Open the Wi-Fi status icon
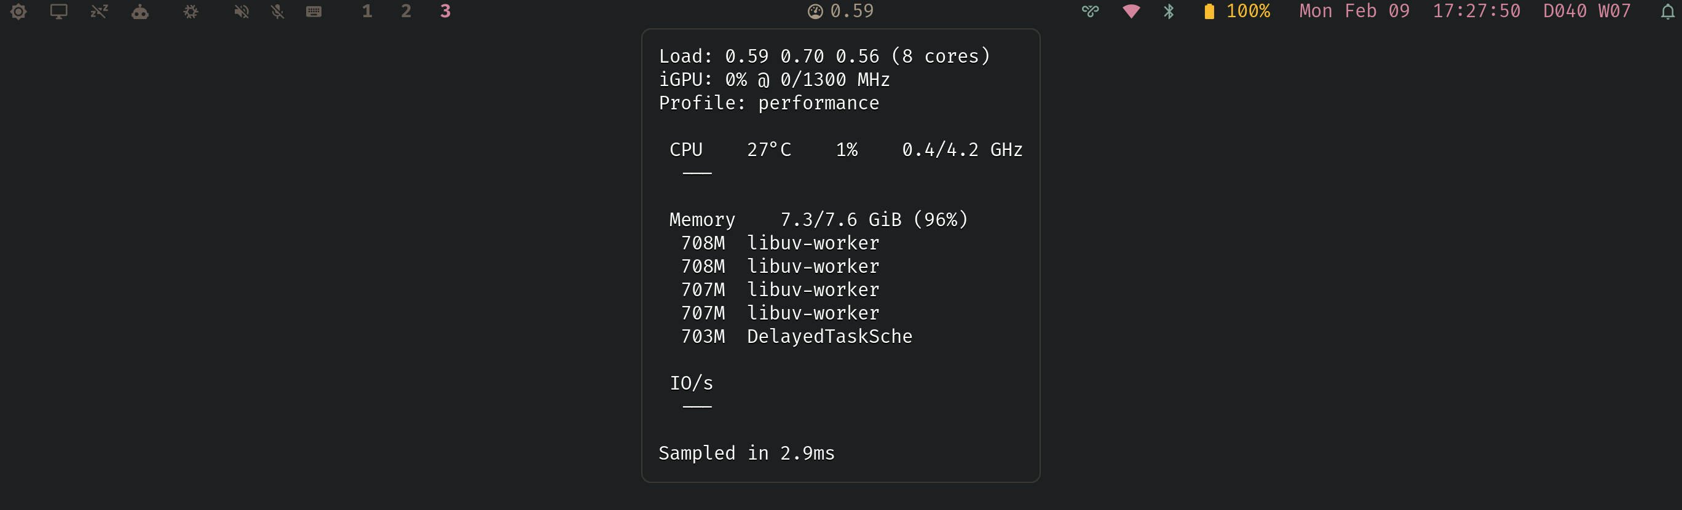The width and height of the screenshot is (1682, 510). [1131, 12]
